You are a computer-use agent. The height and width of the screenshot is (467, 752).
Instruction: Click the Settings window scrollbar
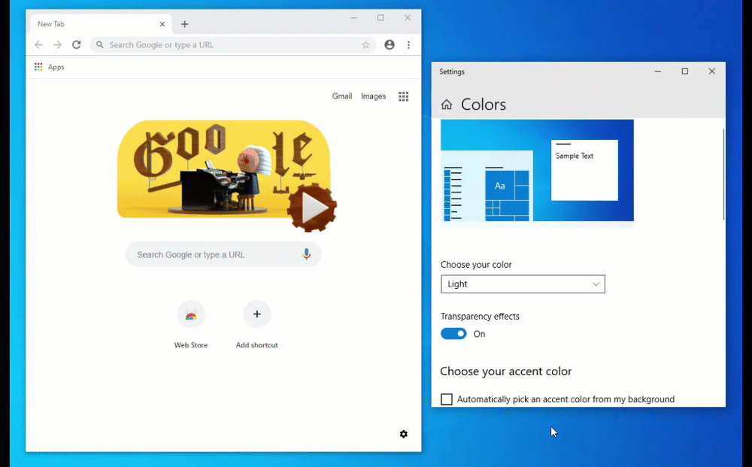723,174
